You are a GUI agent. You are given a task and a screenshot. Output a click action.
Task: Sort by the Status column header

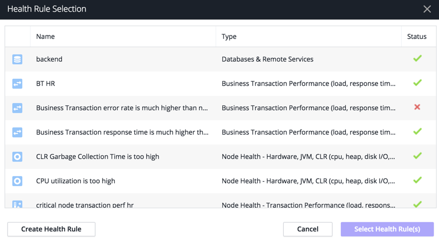[x=417, y=37]
